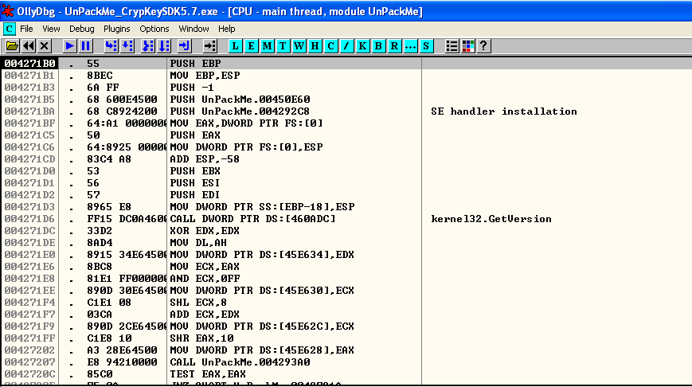Show Log window via L button
Image resolution: width=692 pixels, height=387 pixels.
(x=235, y=46)
